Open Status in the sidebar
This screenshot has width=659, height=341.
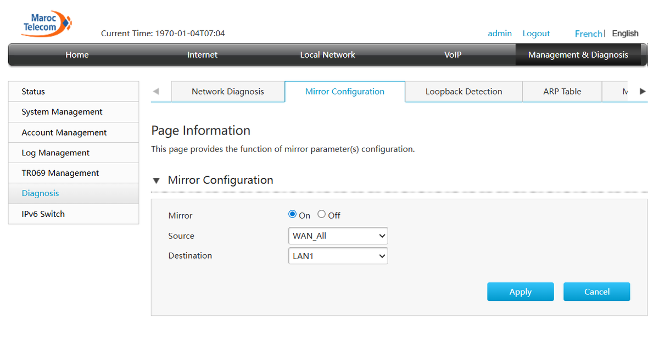point(74,92)
